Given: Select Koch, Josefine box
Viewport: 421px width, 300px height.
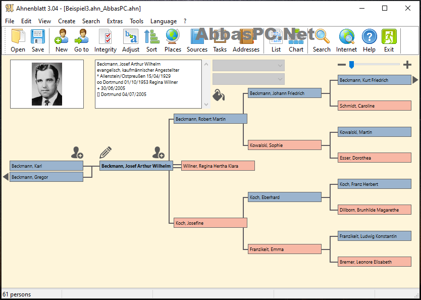Looking at the screenshot, I should pyautogui.click(x=210, y=223).
